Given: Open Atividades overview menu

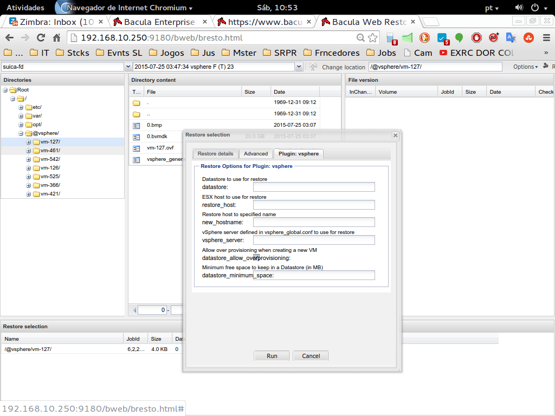Looking at the screenshot, I should tap(25, 8).
